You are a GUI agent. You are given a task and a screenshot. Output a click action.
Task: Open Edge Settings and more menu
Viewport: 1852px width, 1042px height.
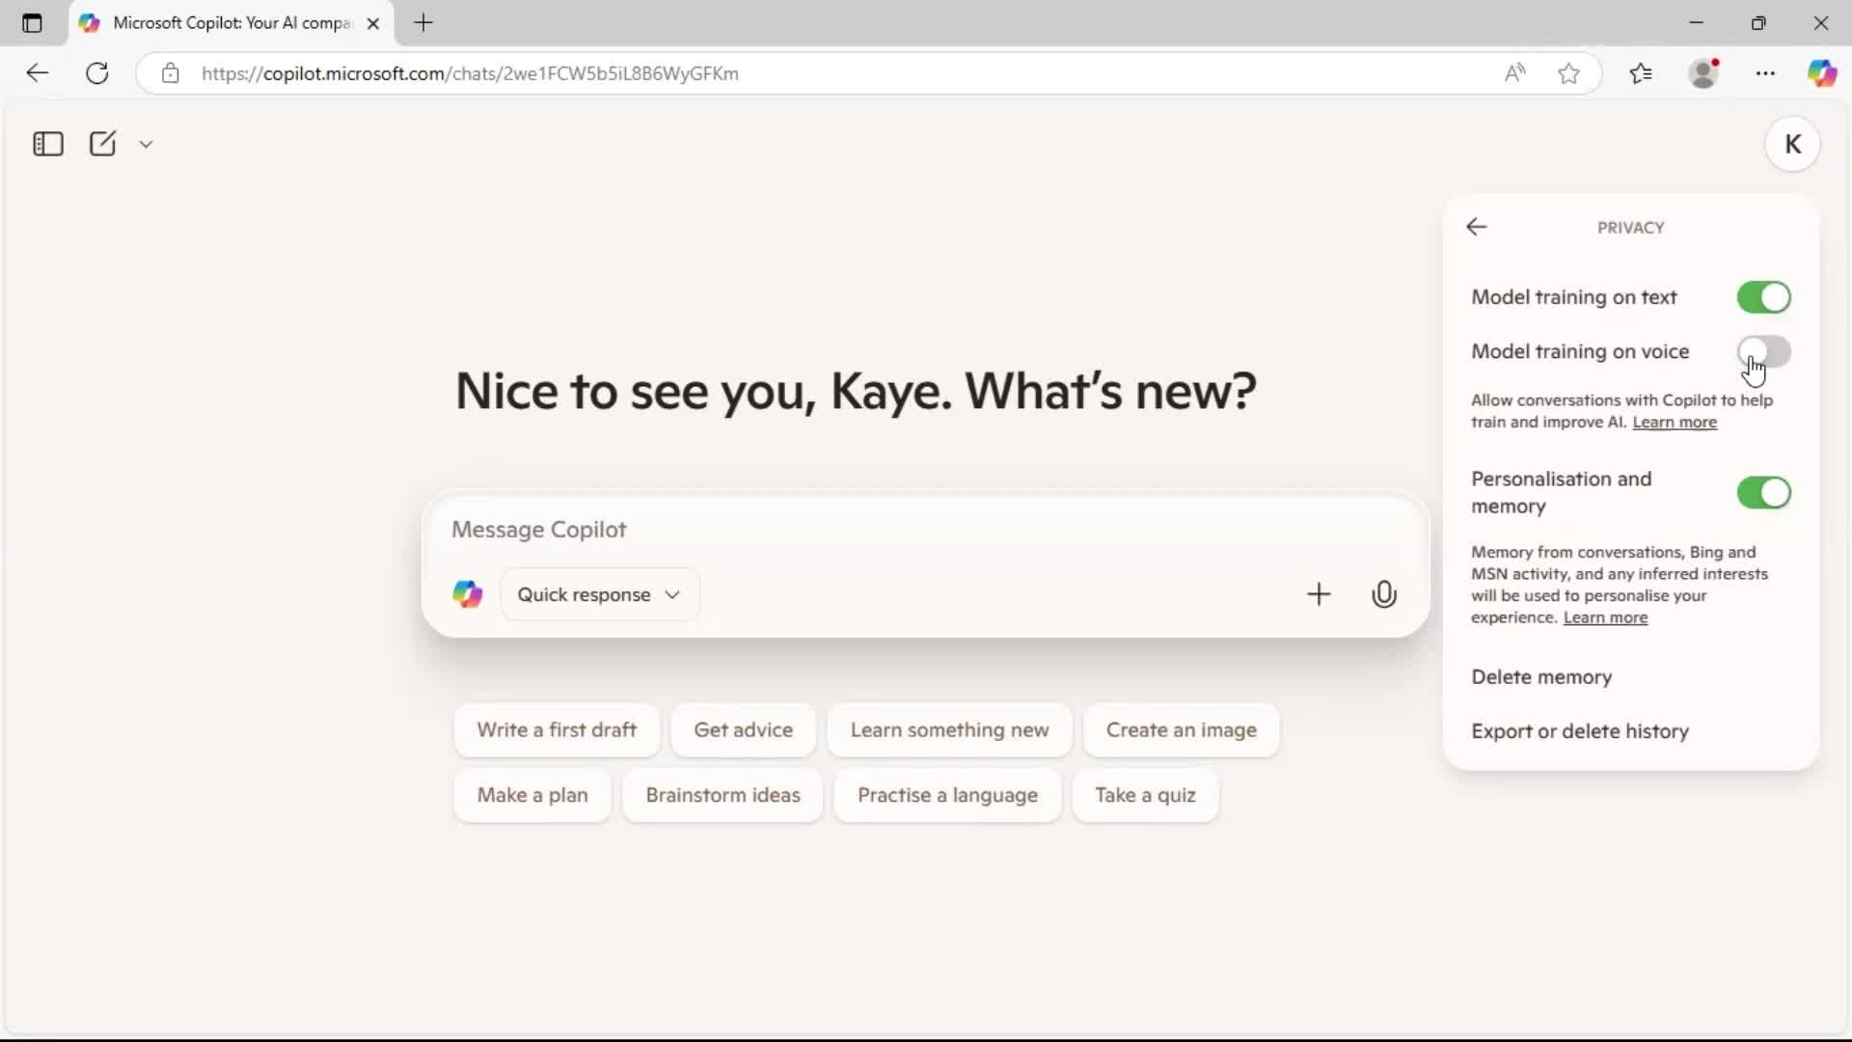click(1765, 73)
